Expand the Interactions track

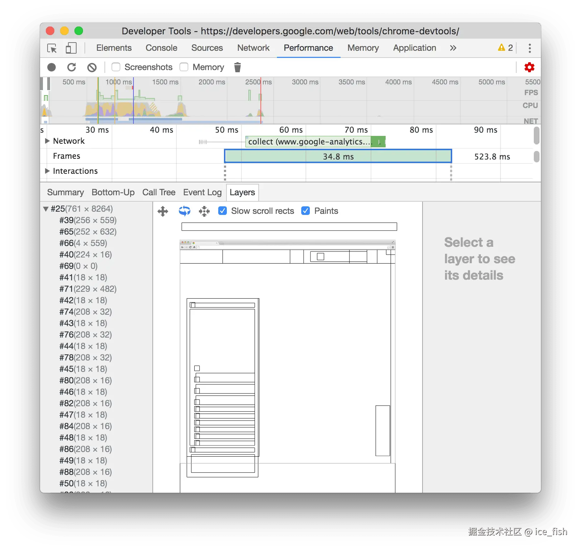click(47, 171)
